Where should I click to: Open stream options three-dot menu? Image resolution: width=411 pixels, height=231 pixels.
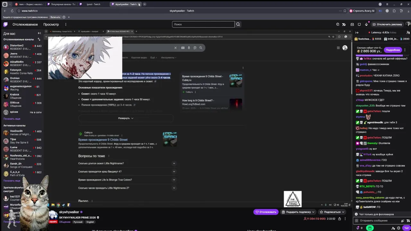pos(345,219)
